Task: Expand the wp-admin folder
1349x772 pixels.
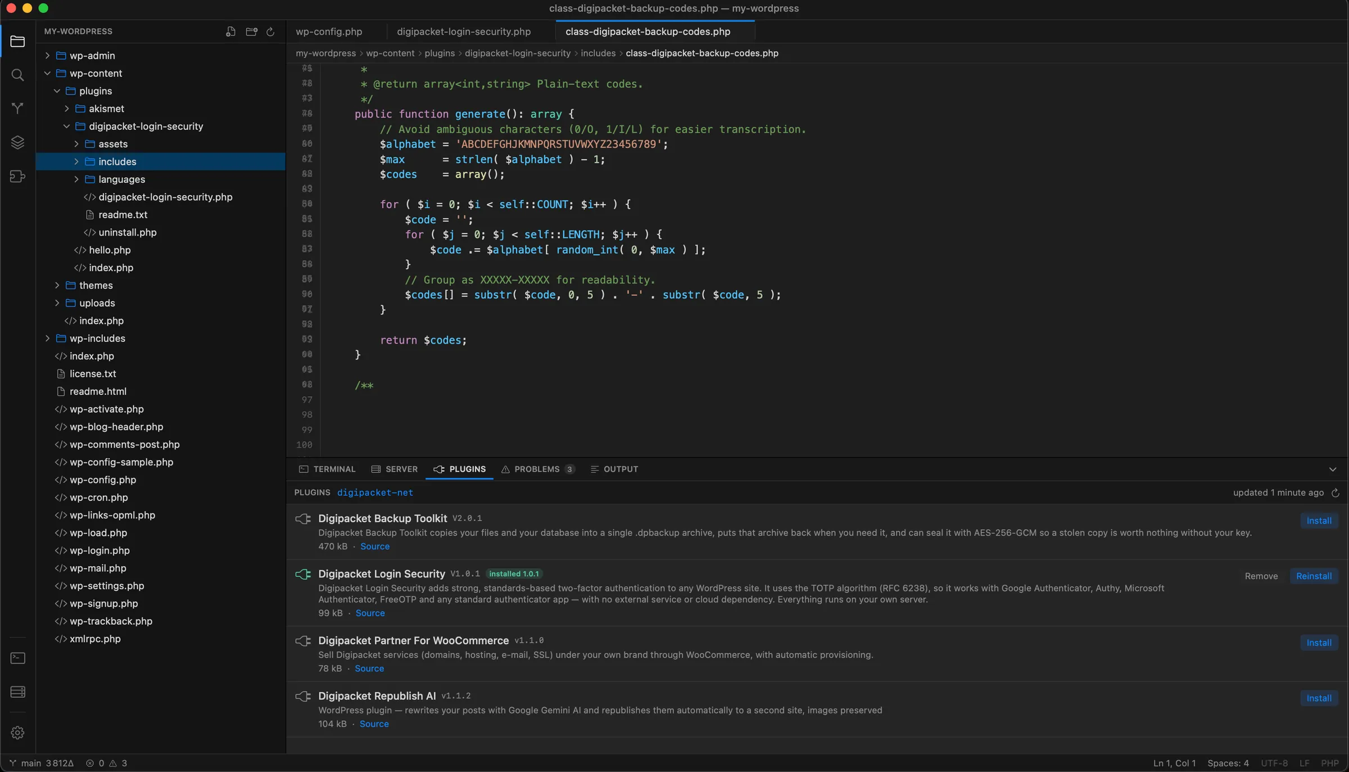Action: [47, 56]
